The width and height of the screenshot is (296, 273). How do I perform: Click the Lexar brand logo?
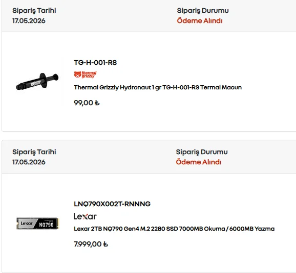(x=85, y=216)
